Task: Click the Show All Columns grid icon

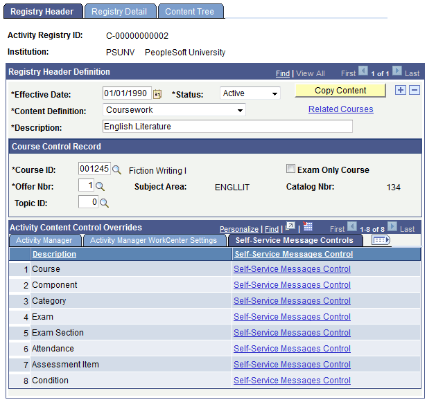Action: (x=381, y=240)
